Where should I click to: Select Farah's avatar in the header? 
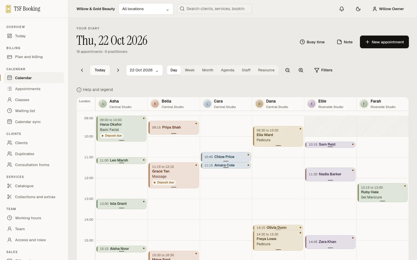[x=364, y=104]
